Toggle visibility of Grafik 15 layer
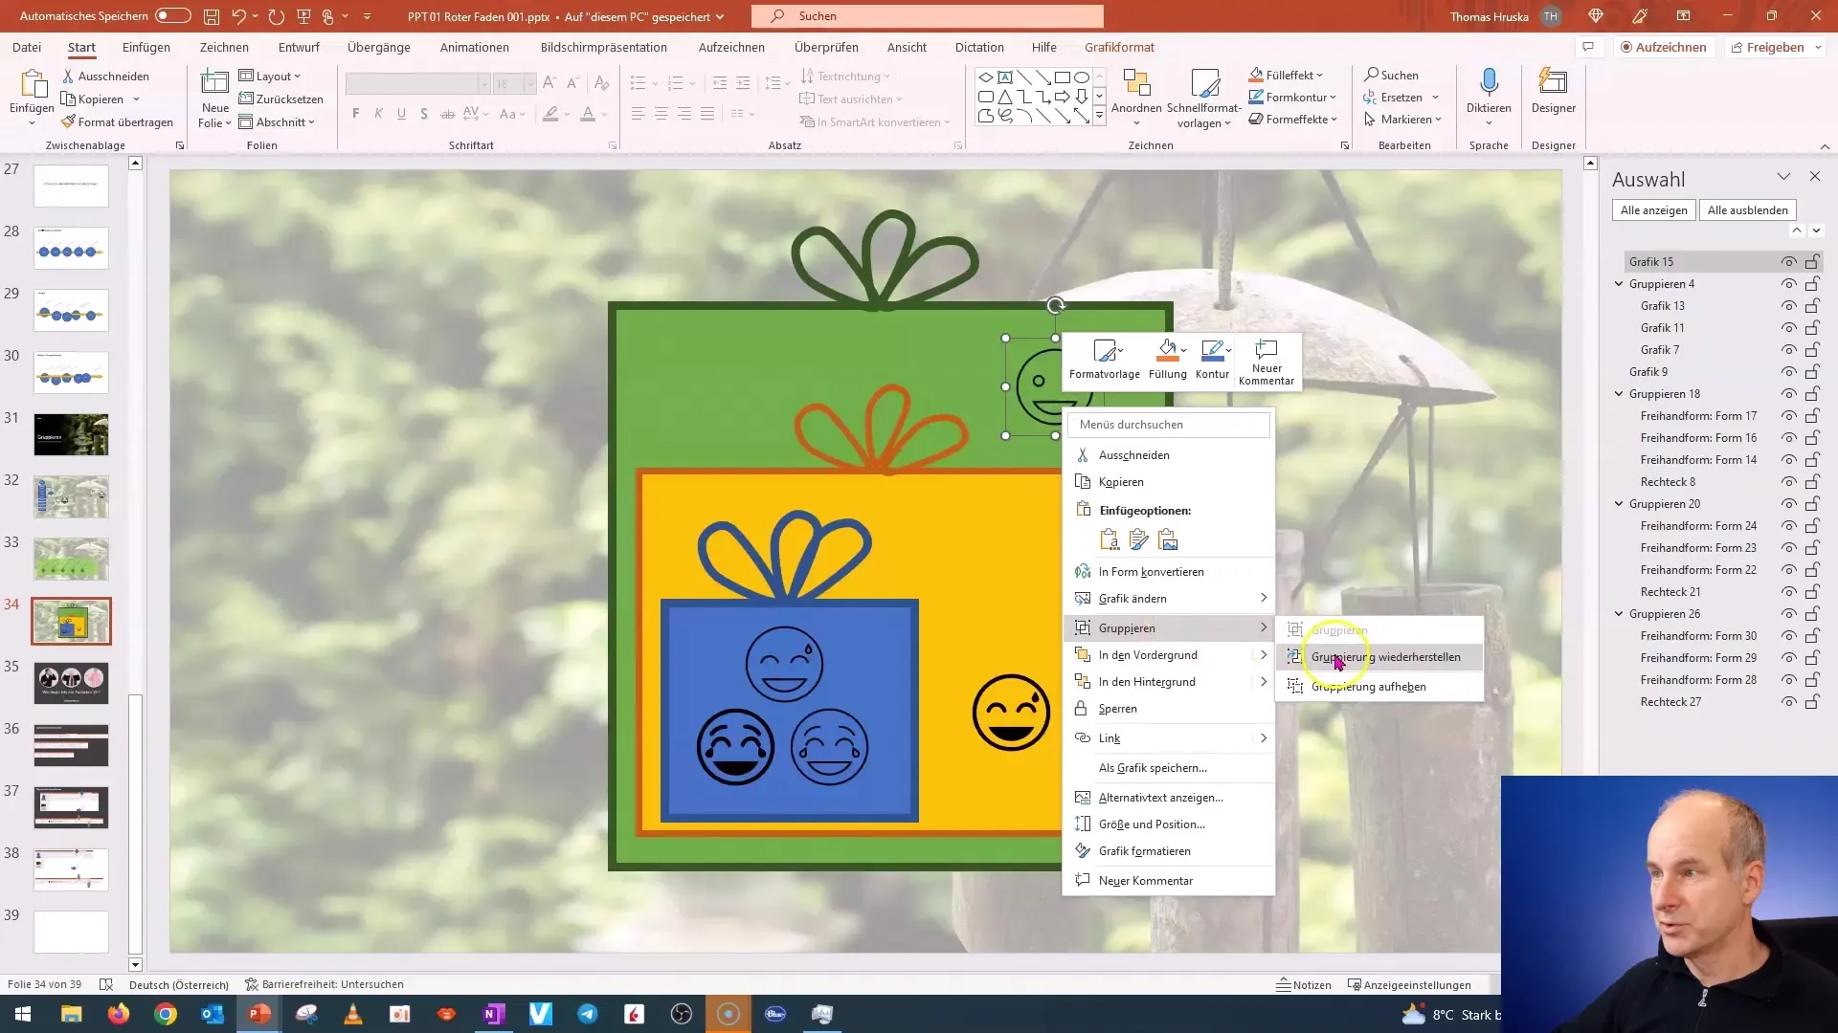This screenshot has width=1838, height=1033. click(x=1789, y=261)
